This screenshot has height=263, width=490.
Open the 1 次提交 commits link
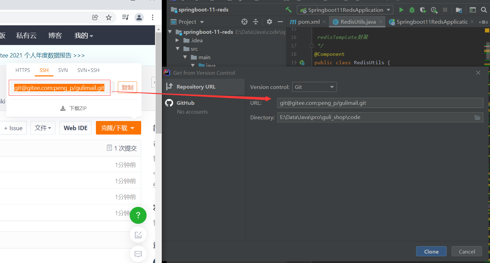coord(122,148)
